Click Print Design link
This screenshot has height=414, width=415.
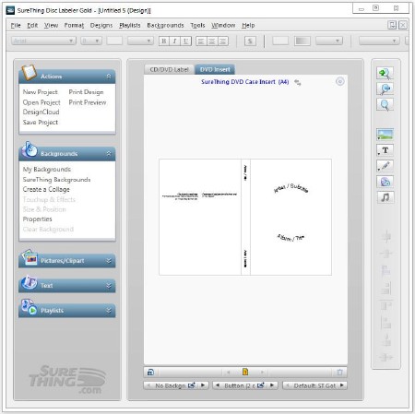(86, 92)
